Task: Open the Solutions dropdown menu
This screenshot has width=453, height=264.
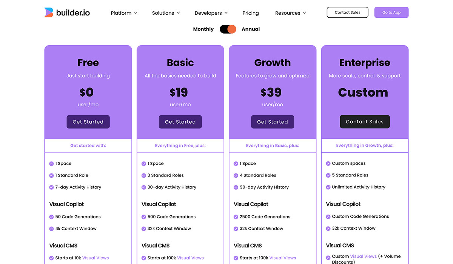Action: pos(165,13)
